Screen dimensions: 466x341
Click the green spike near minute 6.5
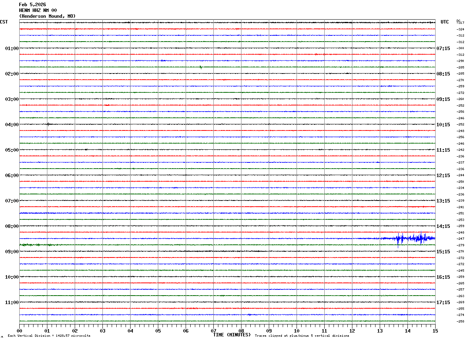tap(201, 67)
